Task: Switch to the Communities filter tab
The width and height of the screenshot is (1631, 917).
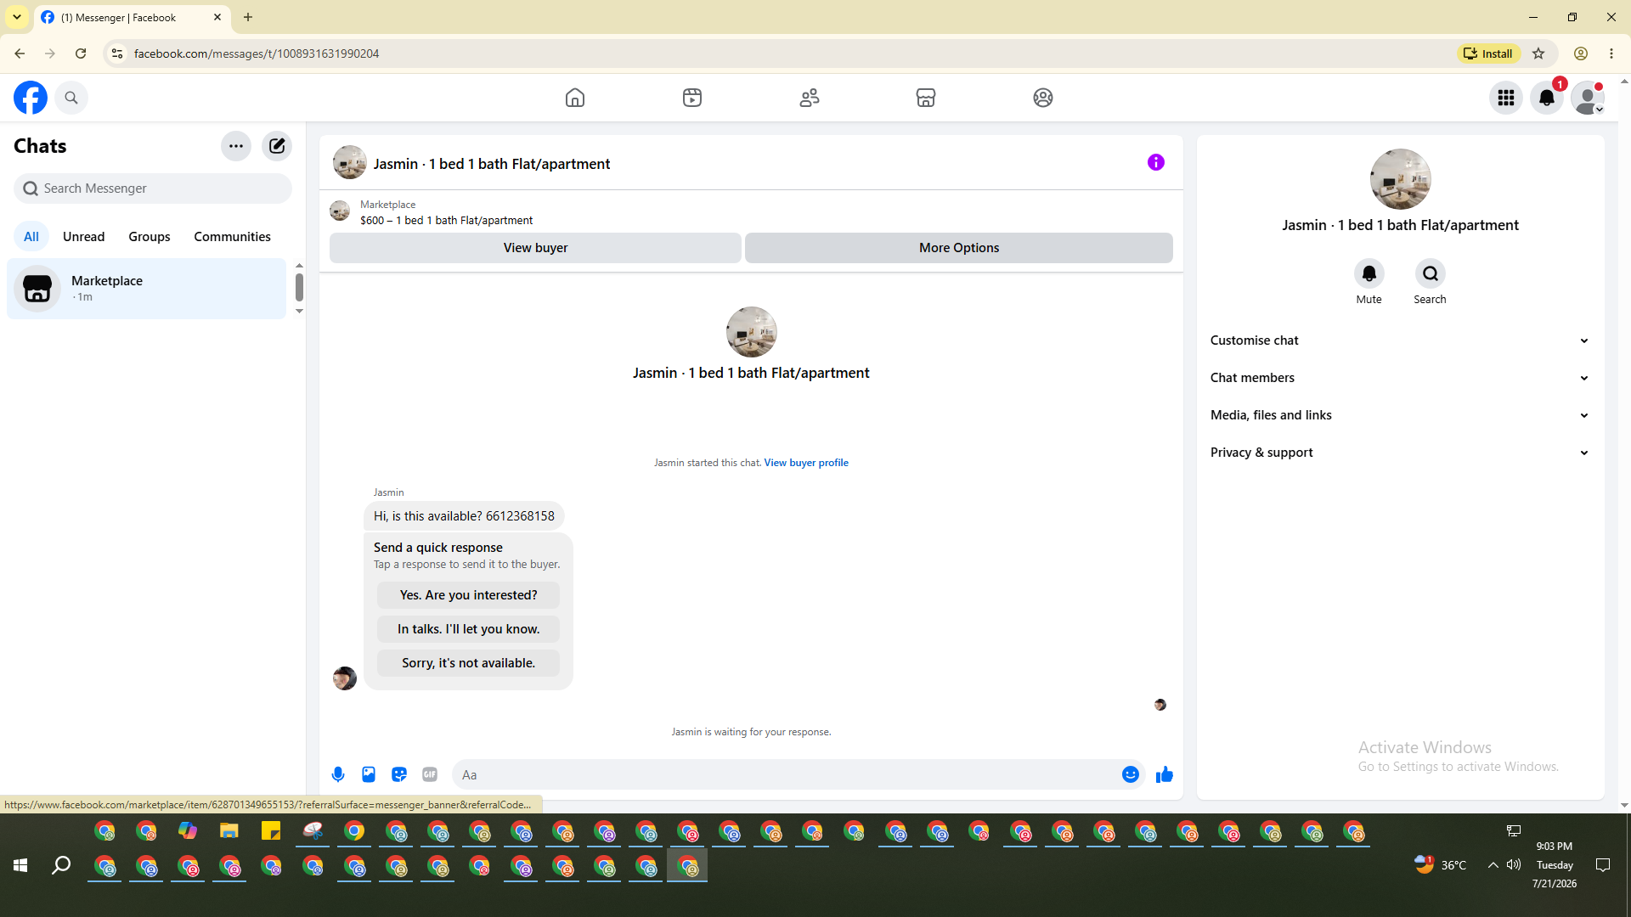Action: [232, 237]
